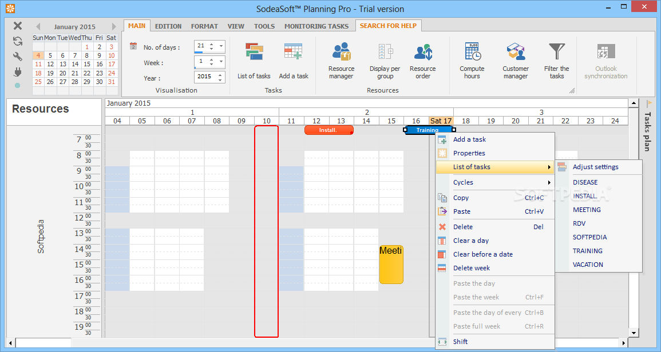Click the teal dot in the sidebar
This screenshot has height=352, width=661.
click(x=17, y=86)
